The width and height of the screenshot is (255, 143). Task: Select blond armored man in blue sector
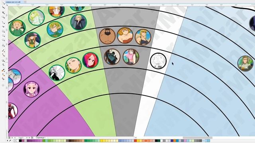click(x=245, y=64)
